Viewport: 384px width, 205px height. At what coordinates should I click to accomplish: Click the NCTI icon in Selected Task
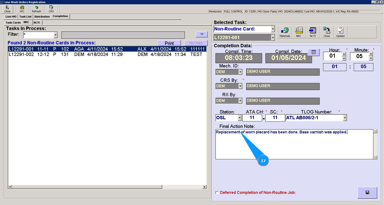click(x=313, y=32)
